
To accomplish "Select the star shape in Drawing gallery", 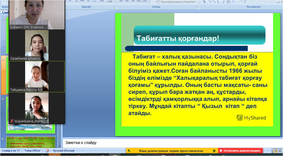I will [x=228, y=2].
